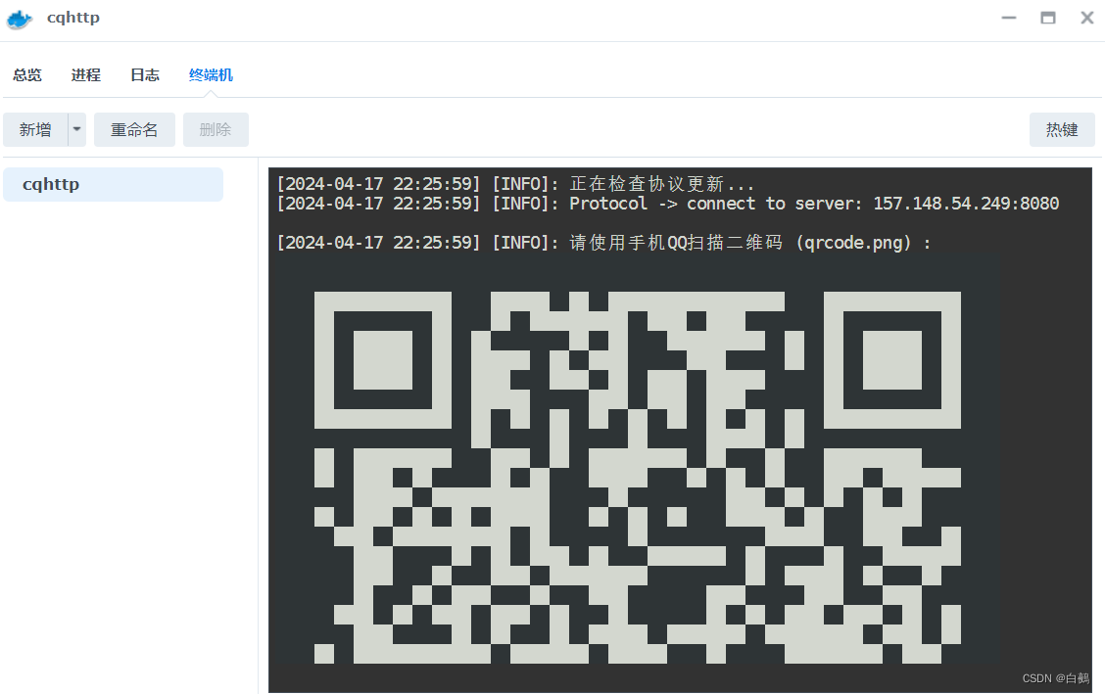The height and width of the screenshot is (694, 1105).
Task: Close the cqhttp window
Action: coord(1087,18)
